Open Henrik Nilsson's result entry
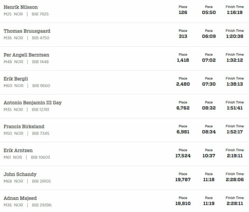 125,11
